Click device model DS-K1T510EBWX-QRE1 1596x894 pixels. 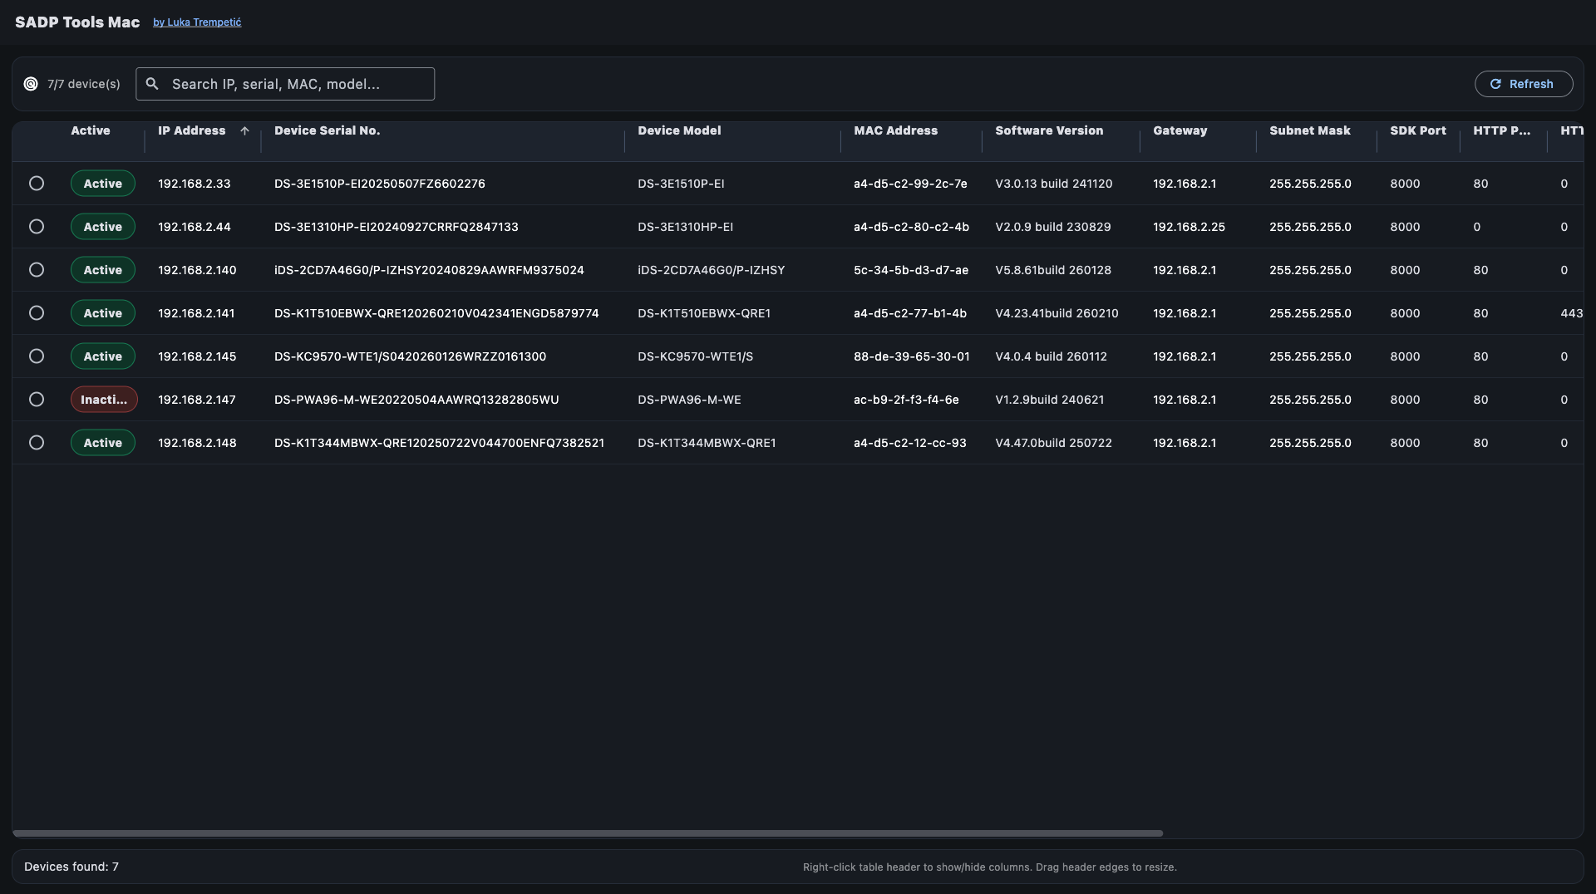[x=704, y=313]
